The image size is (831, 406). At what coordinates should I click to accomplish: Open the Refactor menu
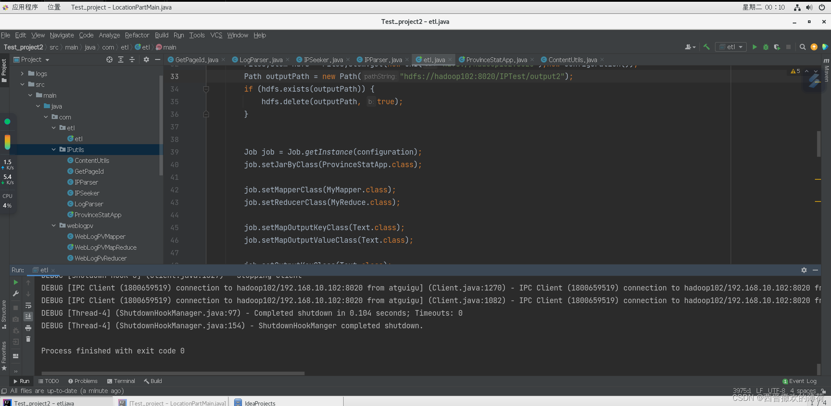click(x=137, y=35)
